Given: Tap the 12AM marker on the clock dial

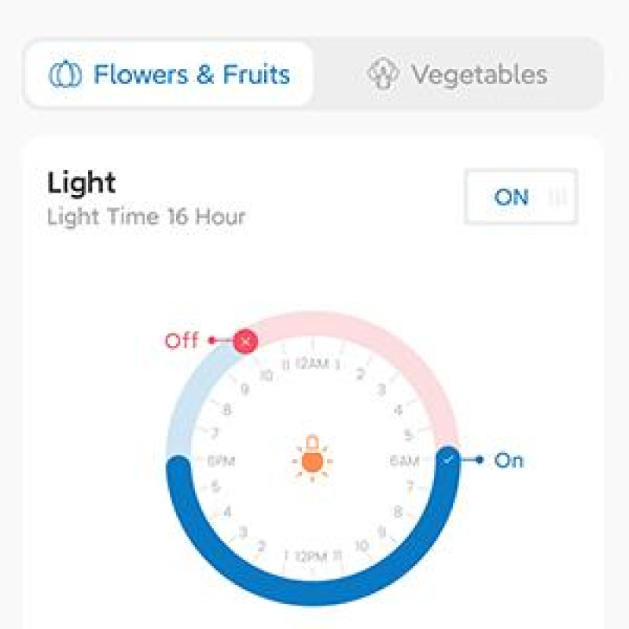Looking at the screenshot, I should (311, 362).
